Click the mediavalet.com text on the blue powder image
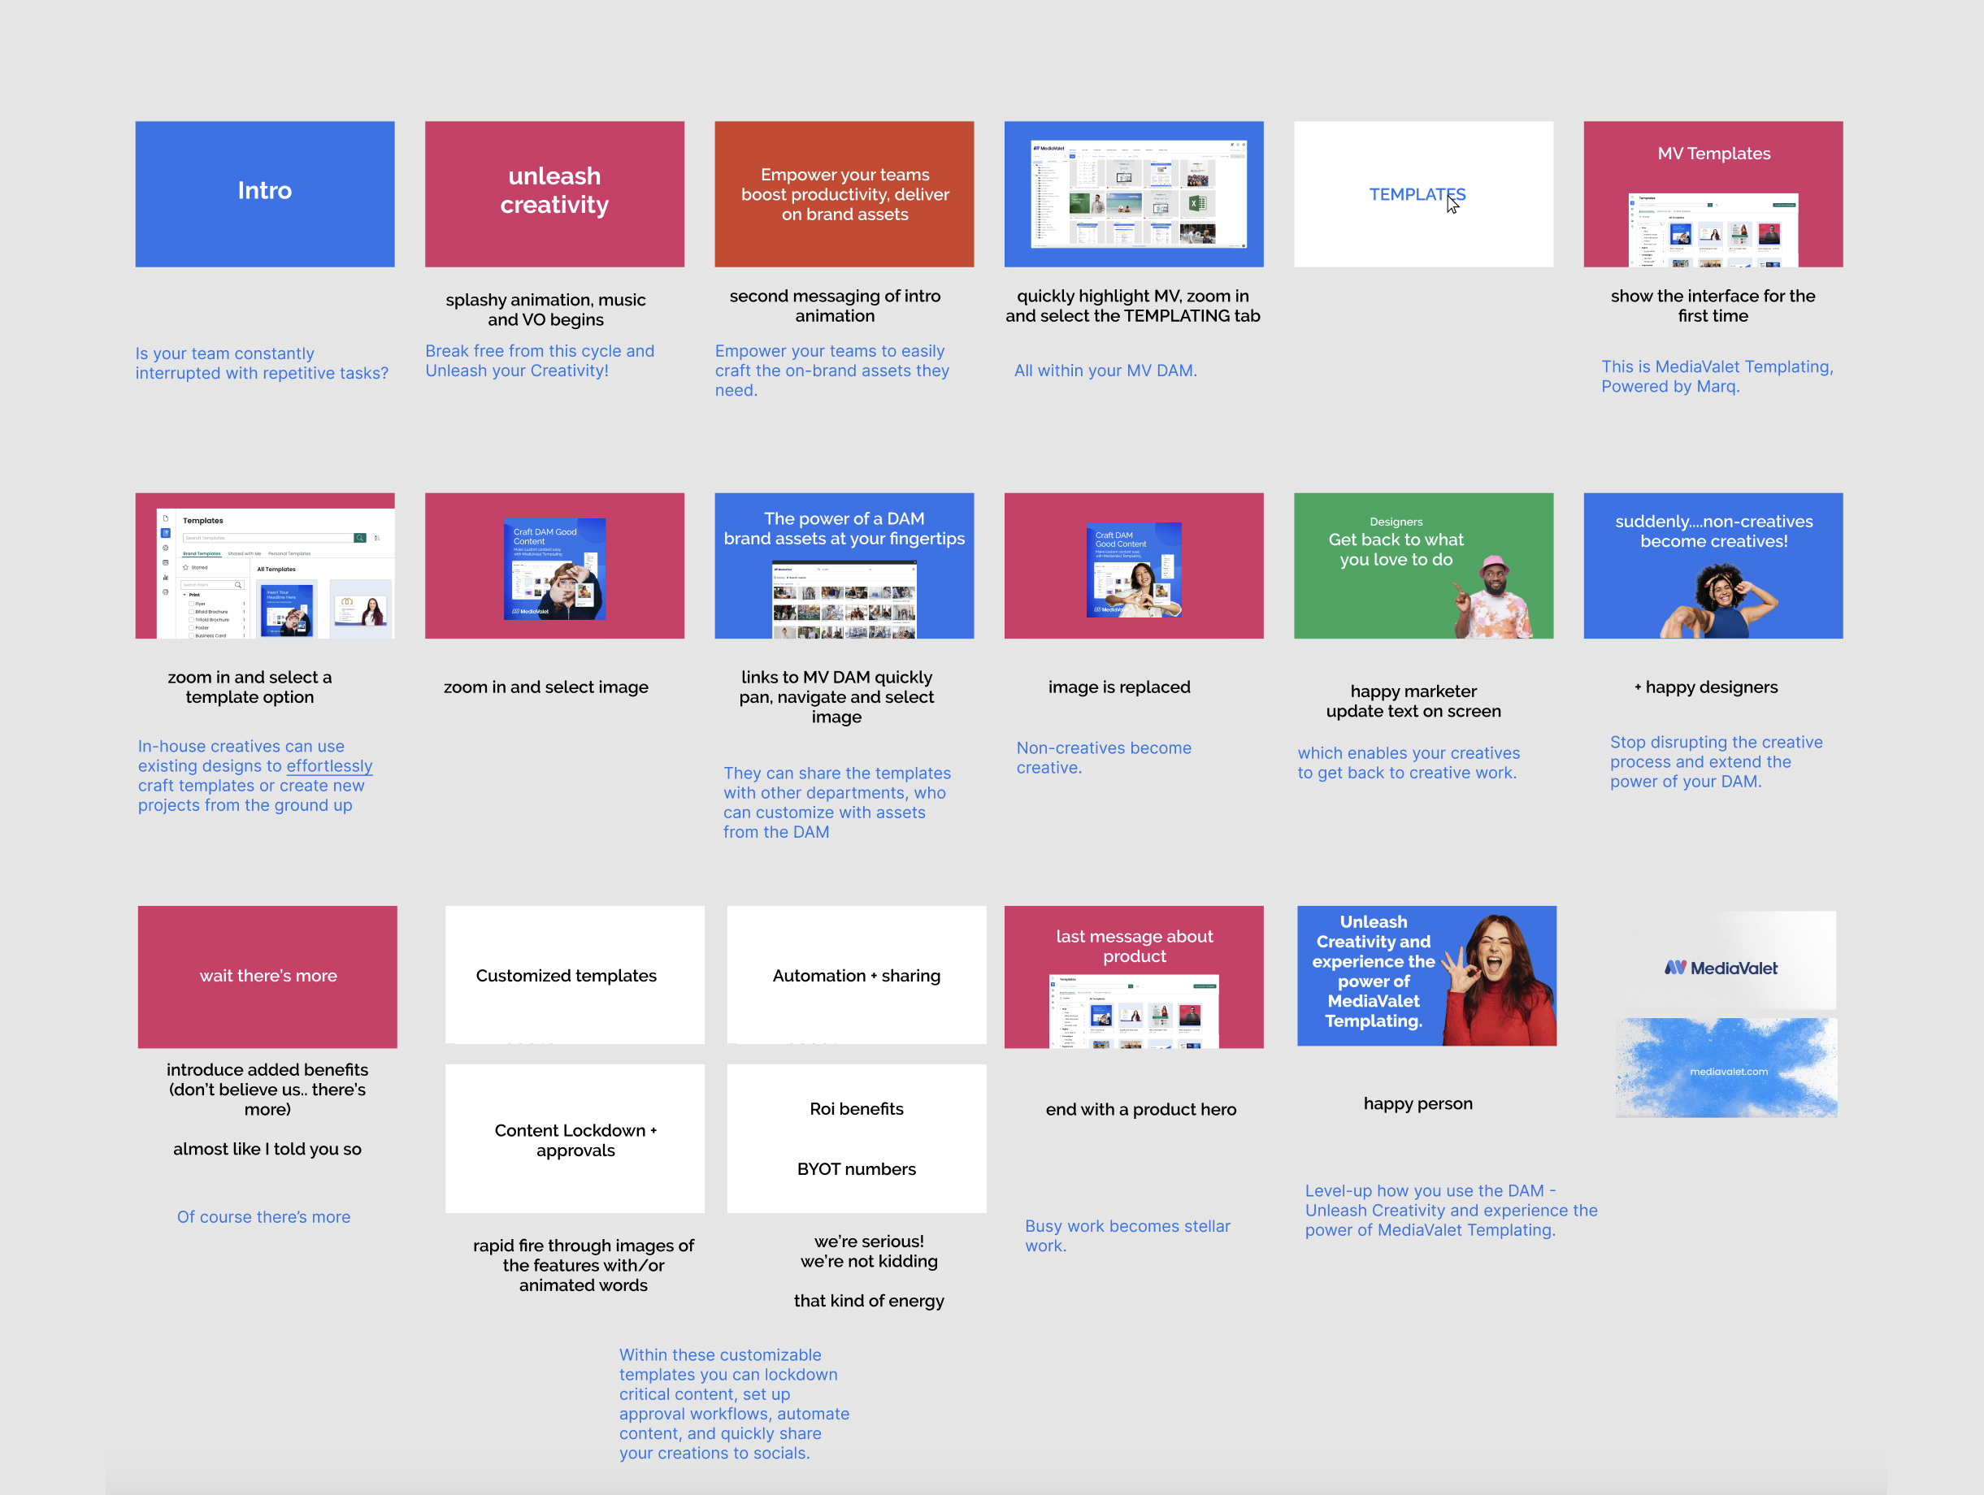 click(x=1728, y=1072)
